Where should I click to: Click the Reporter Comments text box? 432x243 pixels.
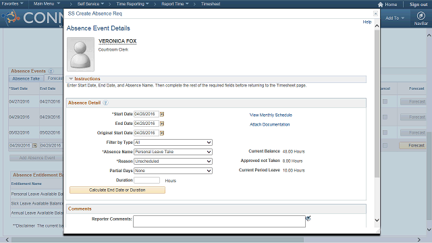(x=219, y=221)
